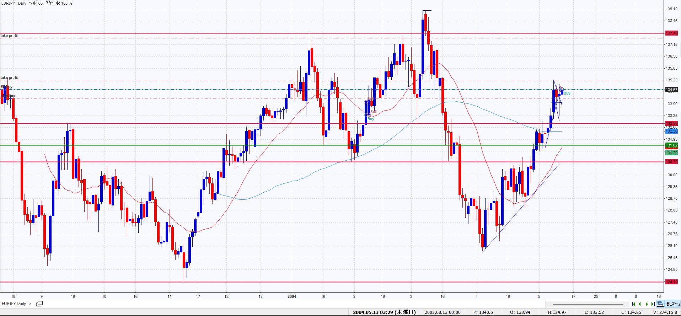Open the window list icon next to tab
The width and height of the screenshot is (681, 316).
click(x=39, y=304)
